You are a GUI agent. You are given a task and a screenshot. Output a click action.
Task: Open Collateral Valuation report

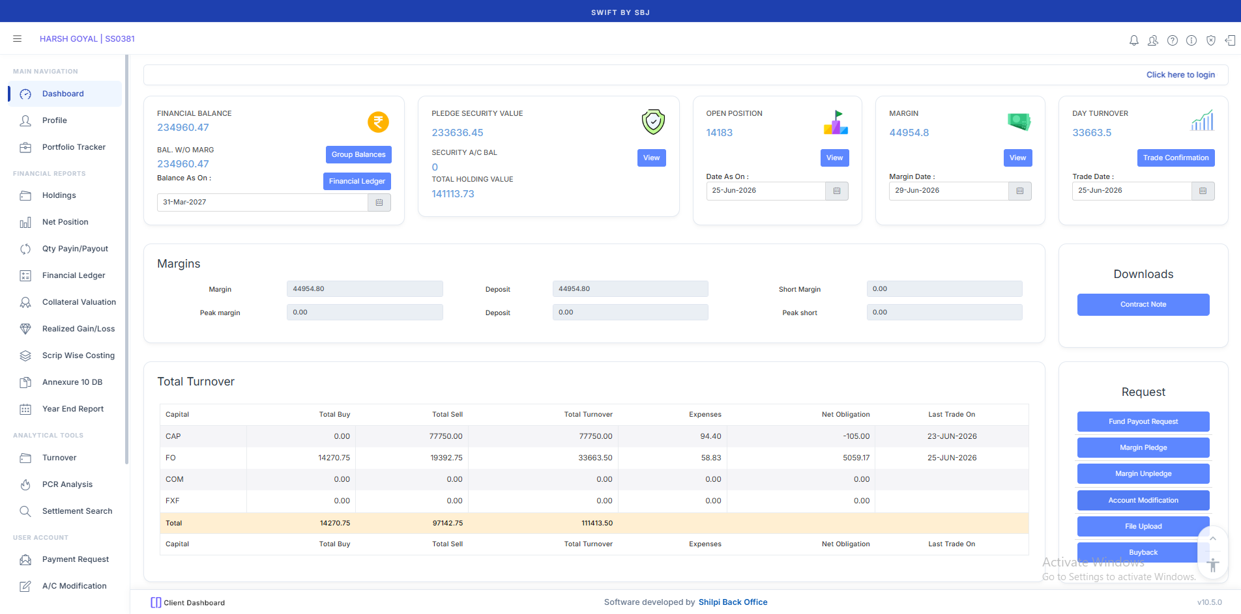click(x=65, y=302)
